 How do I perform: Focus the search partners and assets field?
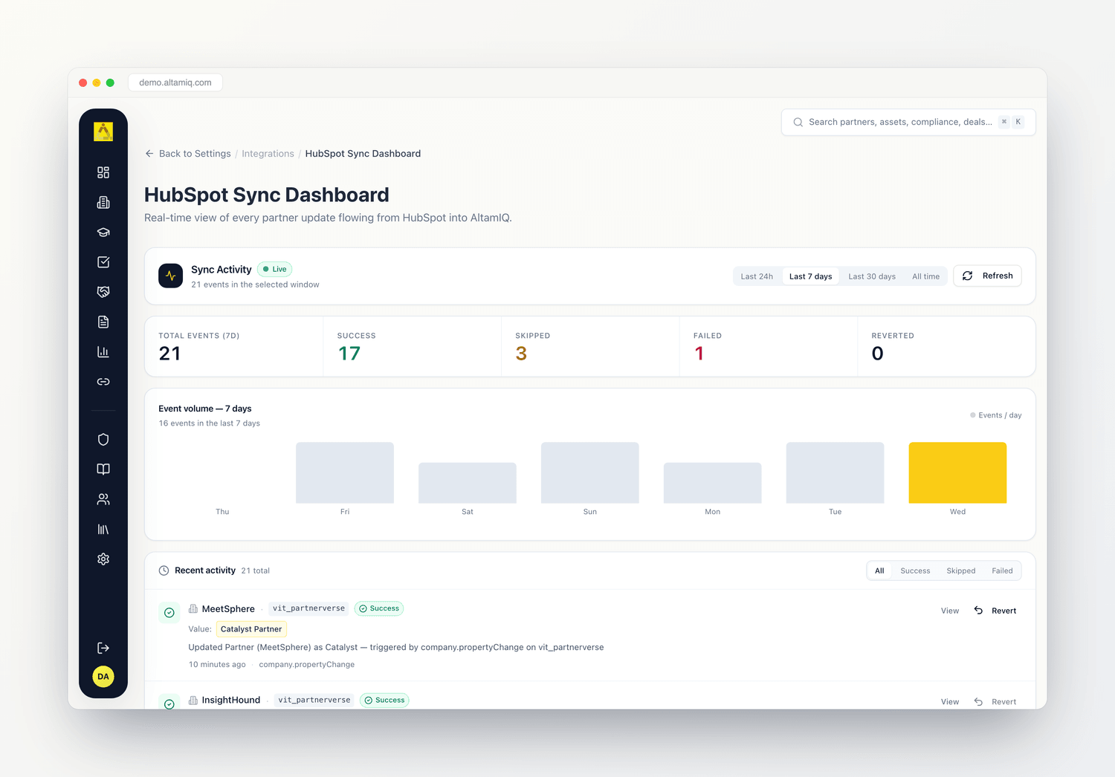point(908,122)
